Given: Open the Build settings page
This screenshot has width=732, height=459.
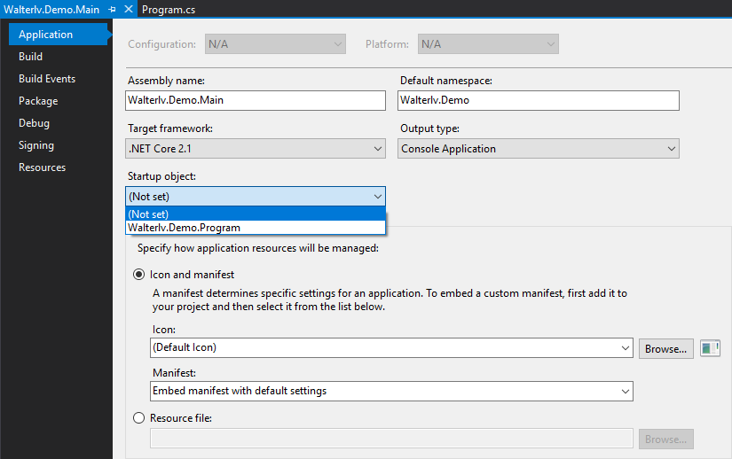Looking at the screenshot, I should pyautogui.click(x=31, y=57).
